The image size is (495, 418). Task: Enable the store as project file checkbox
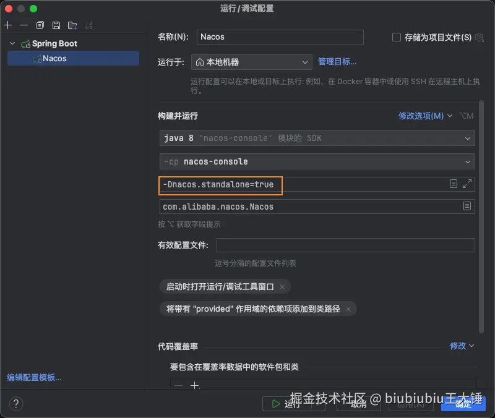397,37
